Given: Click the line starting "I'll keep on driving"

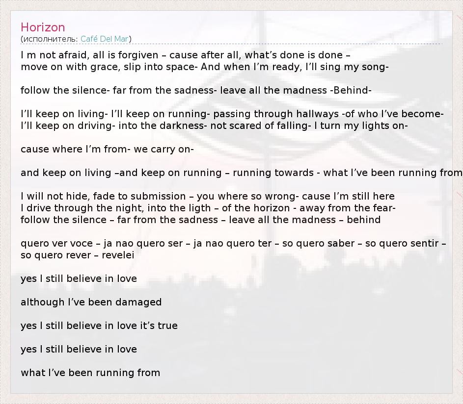Looking at the screenshot, I should [x=214, y=126].
